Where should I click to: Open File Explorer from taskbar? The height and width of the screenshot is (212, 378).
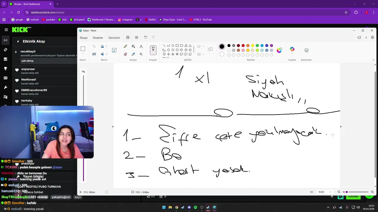(x=170, y=207)
